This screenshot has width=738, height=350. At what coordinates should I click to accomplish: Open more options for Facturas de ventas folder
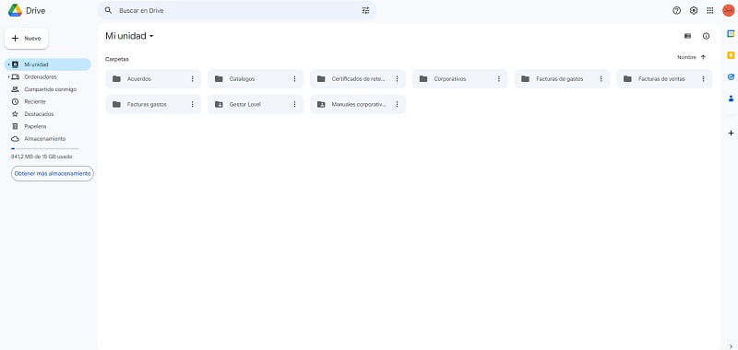(703, 79)
